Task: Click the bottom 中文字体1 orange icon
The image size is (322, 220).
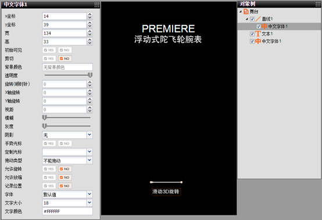Action: [258, 41]
